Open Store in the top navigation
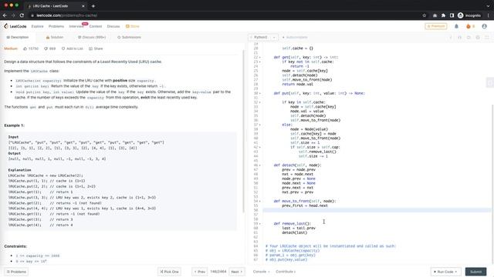Image resolution: width=494 pixels, height=277 pixels. point(132,26)
